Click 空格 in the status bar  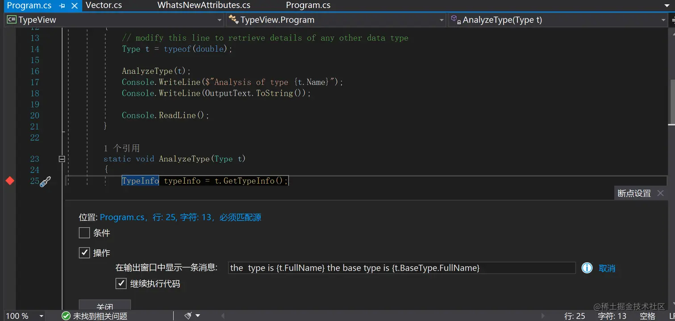[x=647, y=316]
